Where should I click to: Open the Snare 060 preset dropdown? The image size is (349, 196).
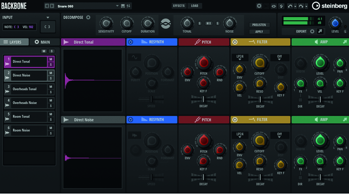click(x=117, y=6)
